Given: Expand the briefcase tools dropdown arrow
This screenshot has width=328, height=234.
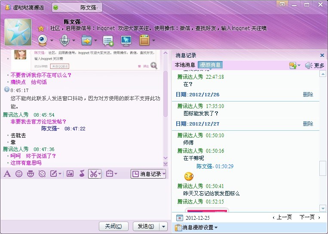Looking at the screenshot, I should [116, 174].
